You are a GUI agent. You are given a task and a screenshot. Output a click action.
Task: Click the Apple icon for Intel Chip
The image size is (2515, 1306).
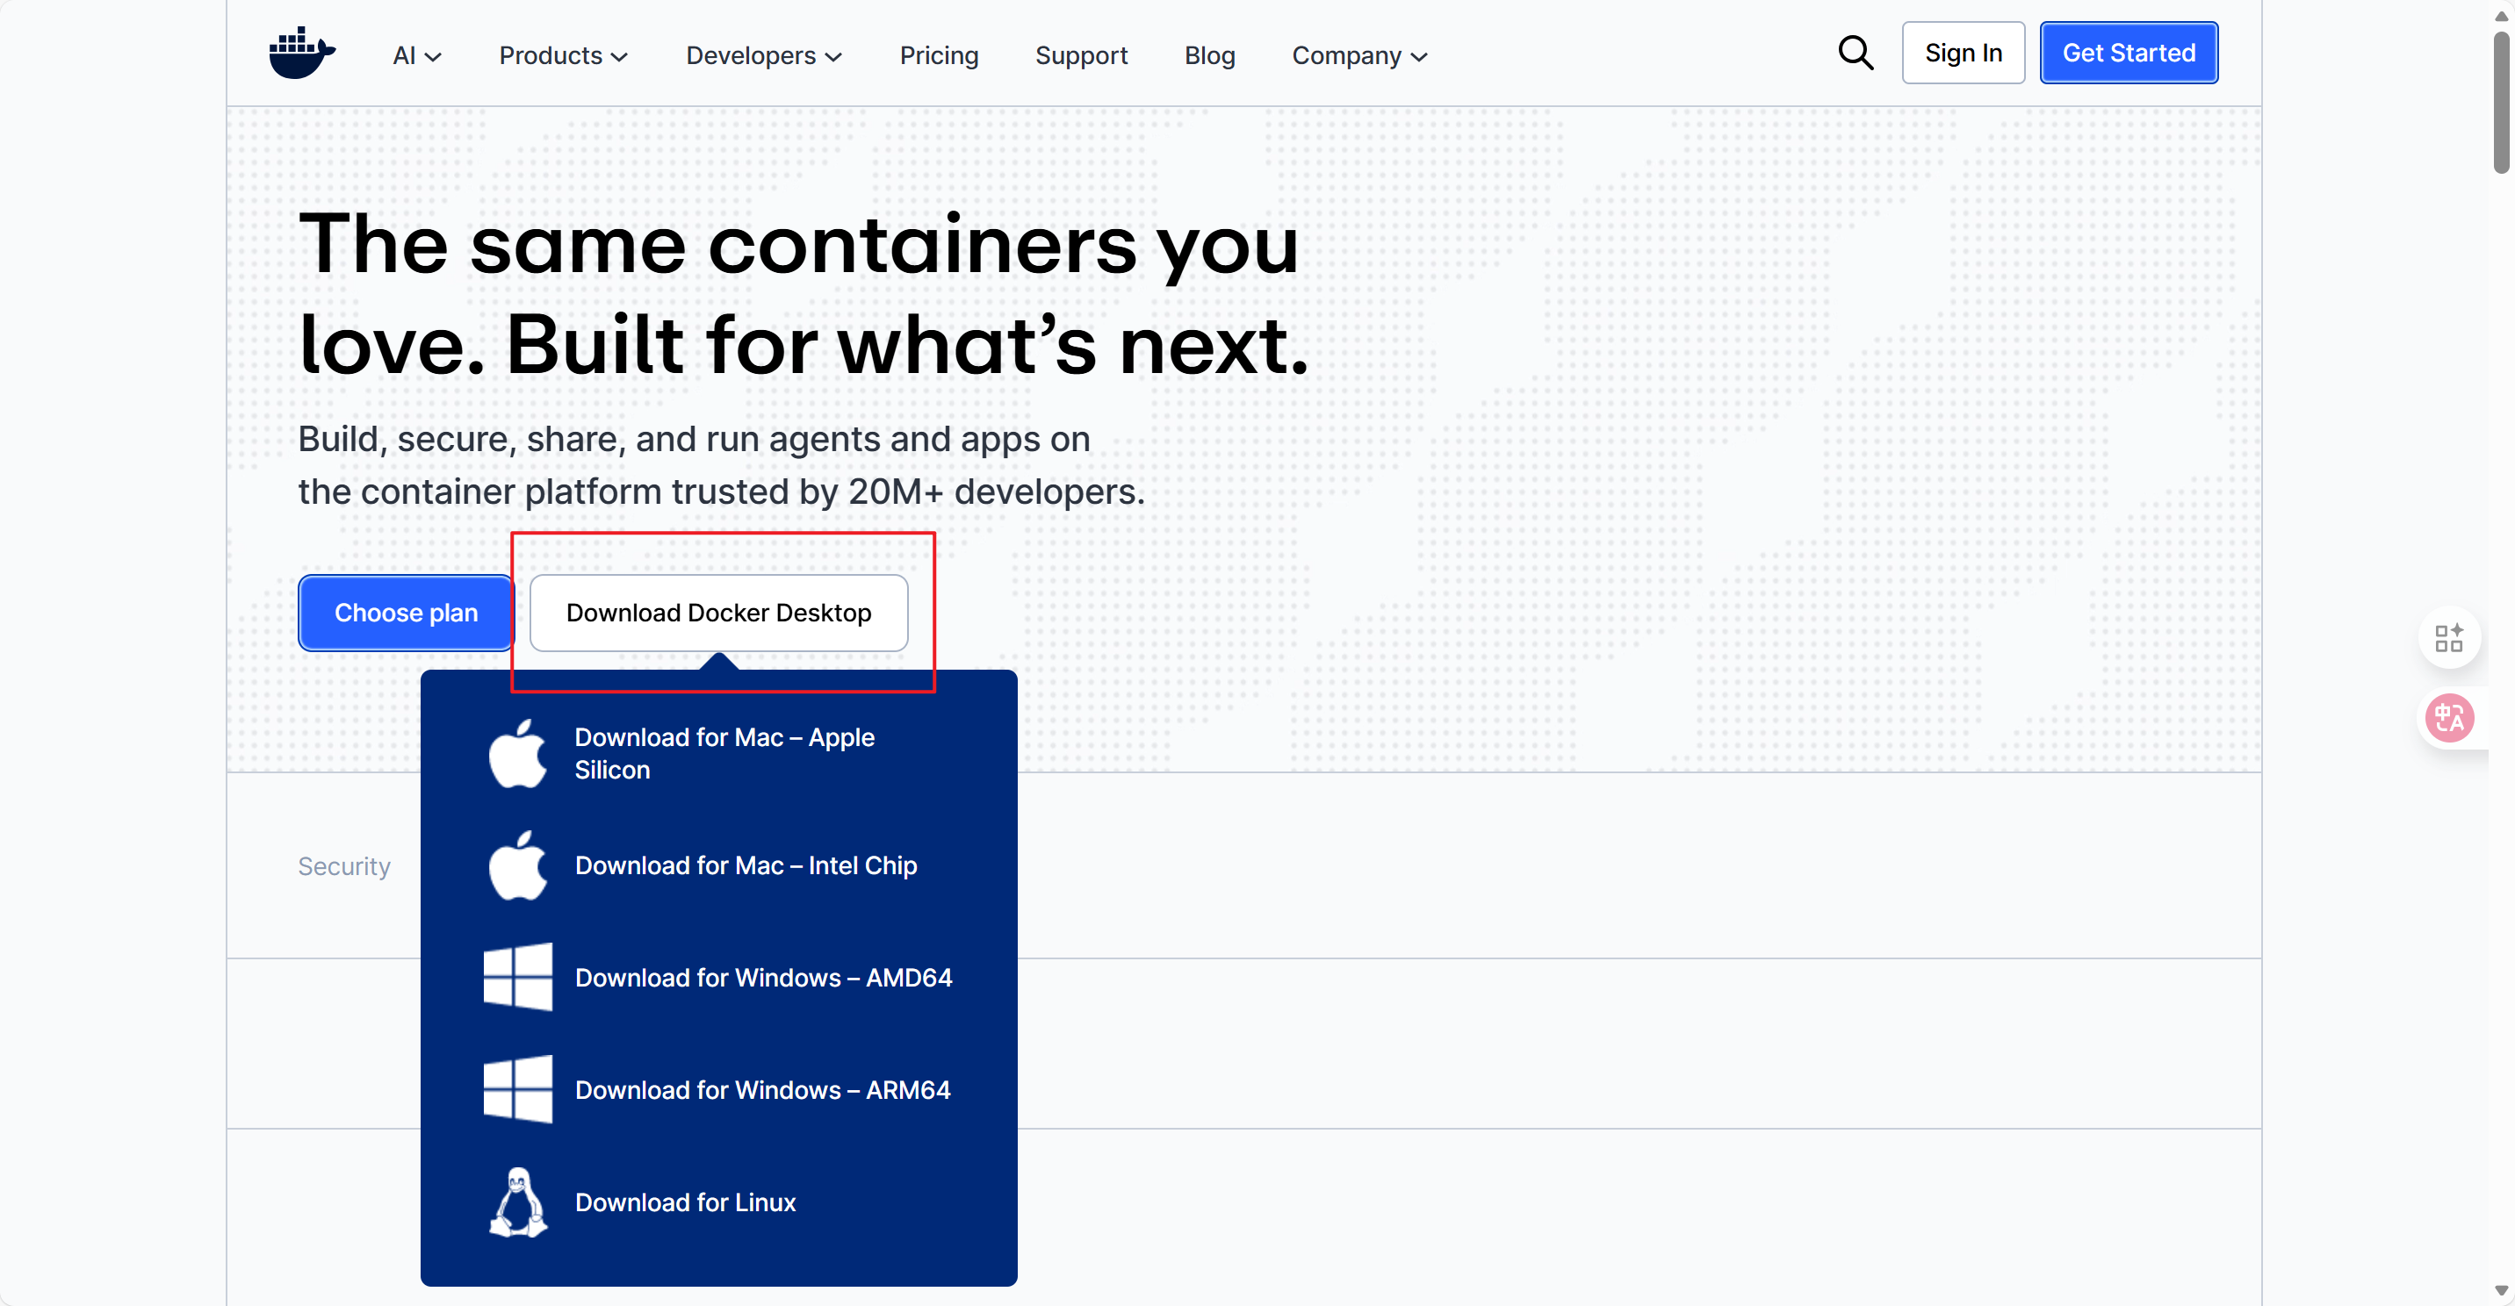tap(517, 865)
